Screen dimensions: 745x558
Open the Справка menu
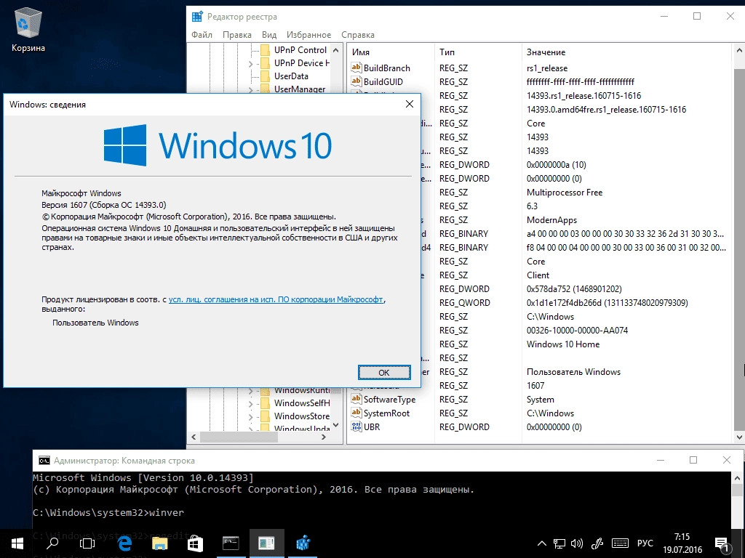tap(358, 35)
